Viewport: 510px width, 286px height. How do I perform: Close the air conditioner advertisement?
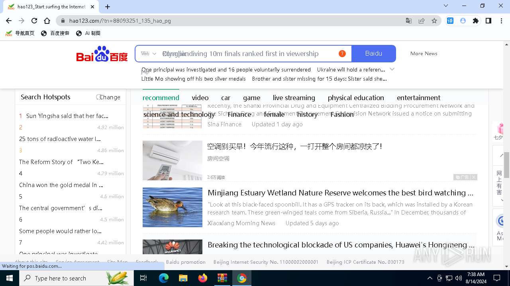(473, 177)
